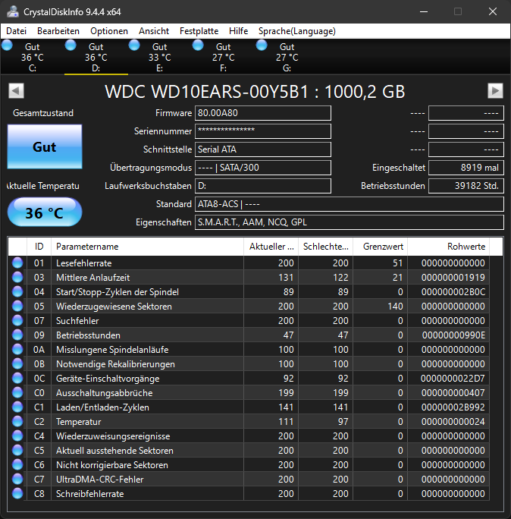The height and width of the screenshot is (519, 511).
Task: Open the Optionen menu
Action: pos(109,31)
